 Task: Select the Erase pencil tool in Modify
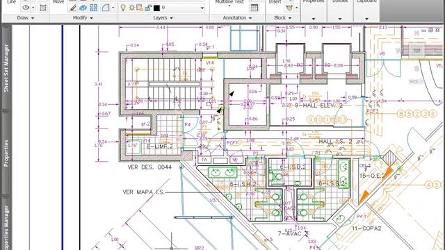pos(73,8)
